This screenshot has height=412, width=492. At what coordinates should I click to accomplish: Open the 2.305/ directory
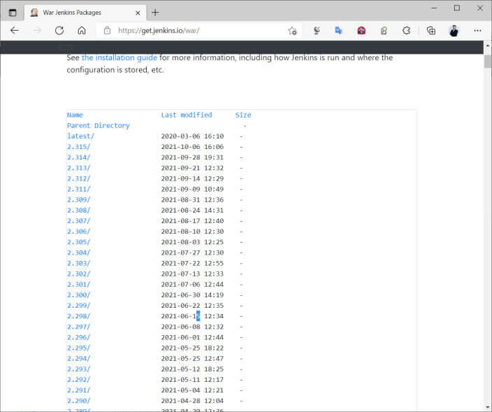78,242
